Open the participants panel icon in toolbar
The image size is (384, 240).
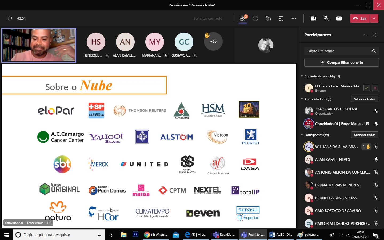243,18
